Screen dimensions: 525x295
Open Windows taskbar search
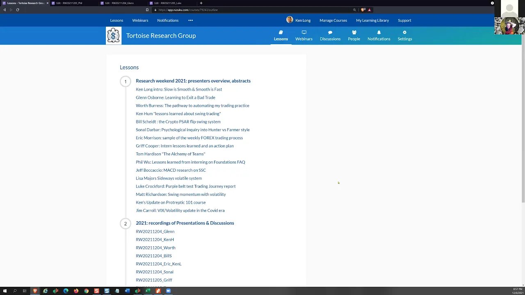(15, 291)
